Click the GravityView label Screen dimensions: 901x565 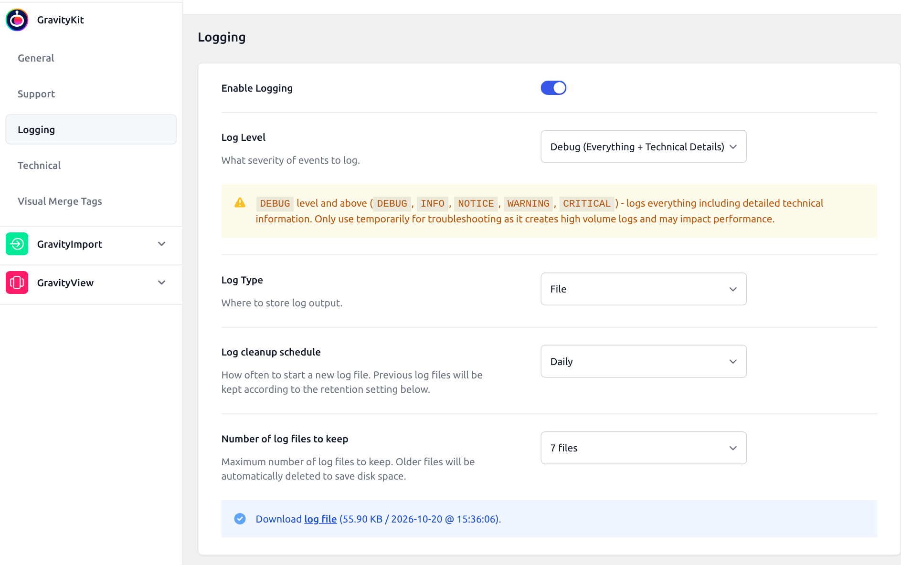(65, 283)
